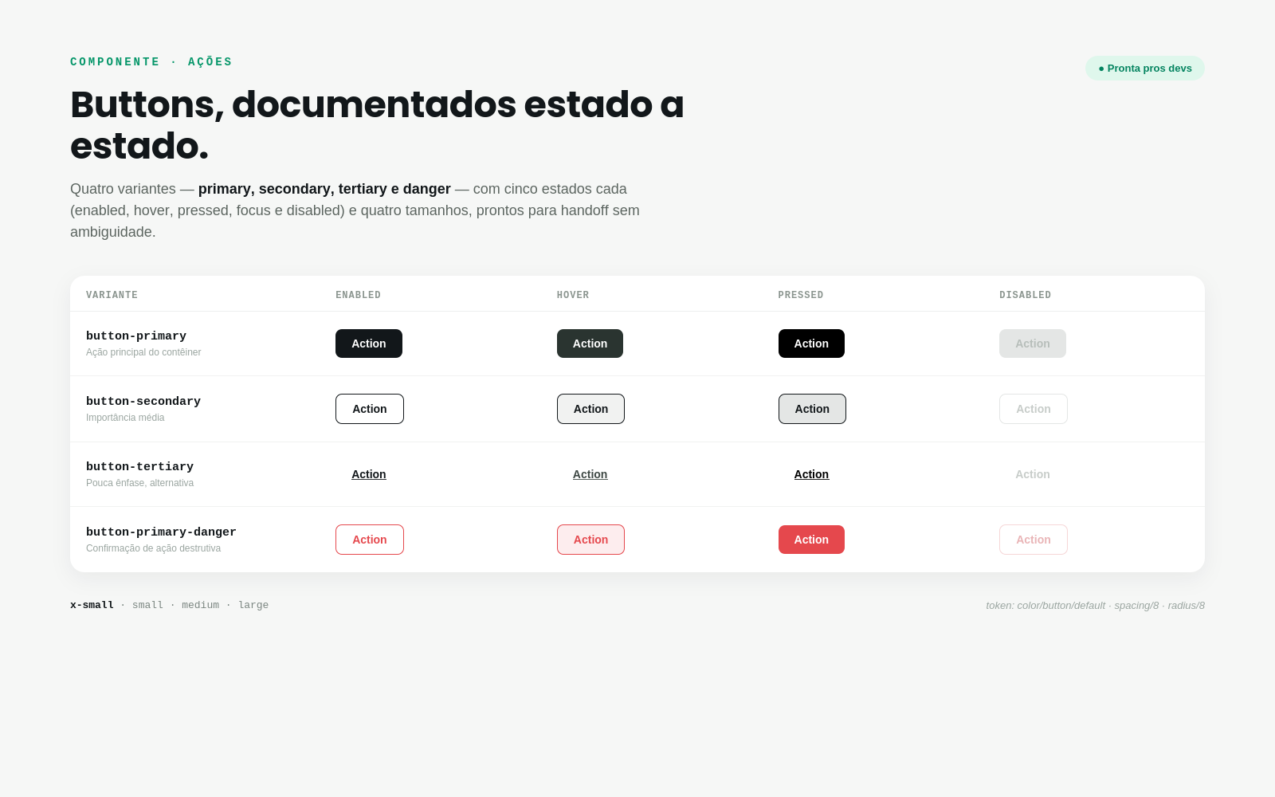Click the VARIANTE column header

[112, 295]
